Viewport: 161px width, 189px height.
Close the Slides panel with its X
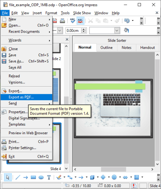pyautogui.click(x=67, y=39)
